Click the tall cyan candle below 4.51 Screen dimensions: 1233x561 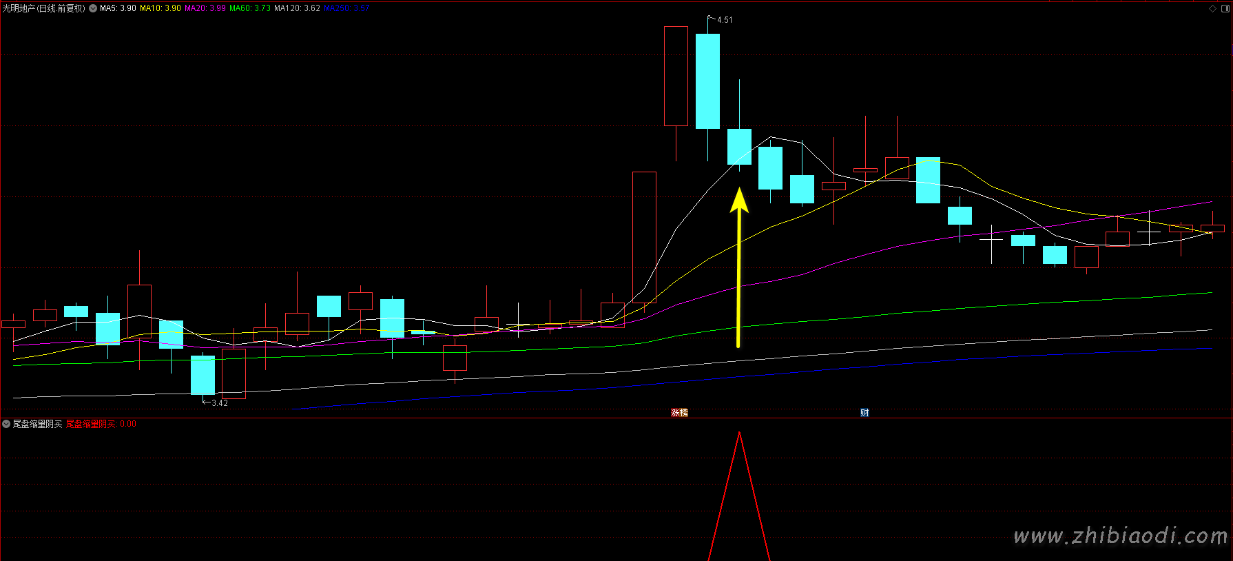click(x=707, y=81)
